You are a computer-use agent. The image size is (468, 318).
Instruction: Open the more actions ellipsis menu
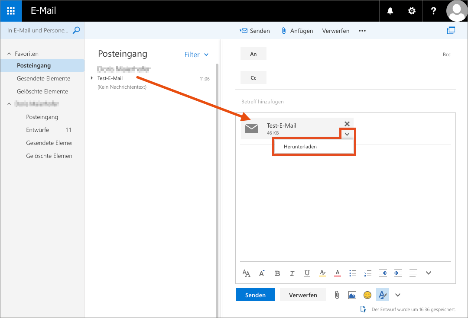point(362,31)
